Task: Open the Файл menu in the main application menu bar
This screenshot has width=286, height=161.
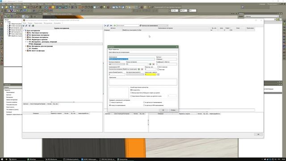Action: 3,4
